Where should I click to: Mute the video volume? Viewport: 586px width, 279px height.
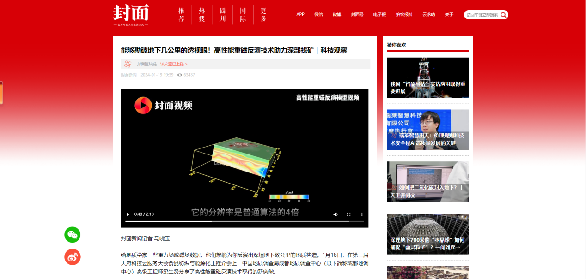coord(336,214)
